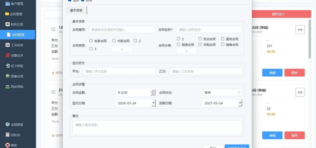Viewport: 316px width, 148px height.
Task: Check the 收款合同 contract type
Action: pos(91,41)
